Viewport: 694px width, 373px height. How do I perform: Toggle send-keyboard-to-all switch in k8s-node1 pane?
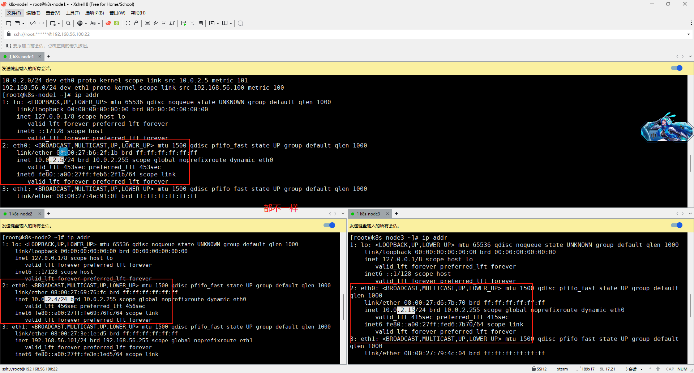[676, 68]
